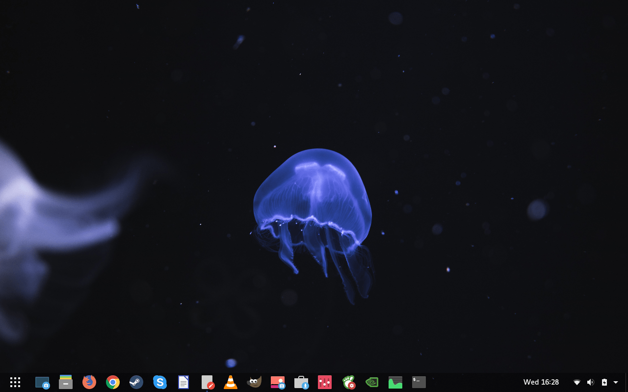
Task: Launch the Screenshot tool with the camera badge
Action: (x=42, y=382)
